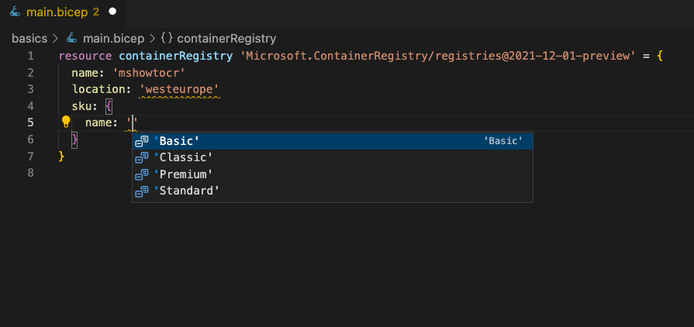Click the enum icon beside 'Standard' suggestion
The height and width of the screenshot is (327, 694).
coord(142,191)
